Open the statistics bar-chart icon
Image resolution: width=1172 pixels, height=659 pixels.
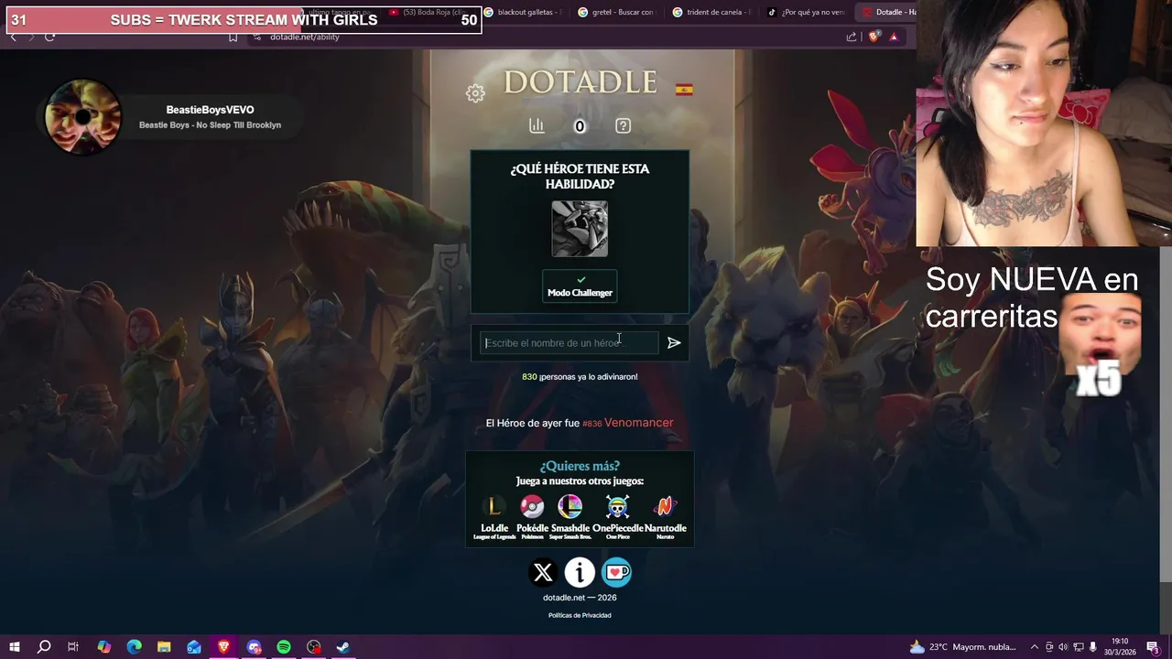click(537, 125)
